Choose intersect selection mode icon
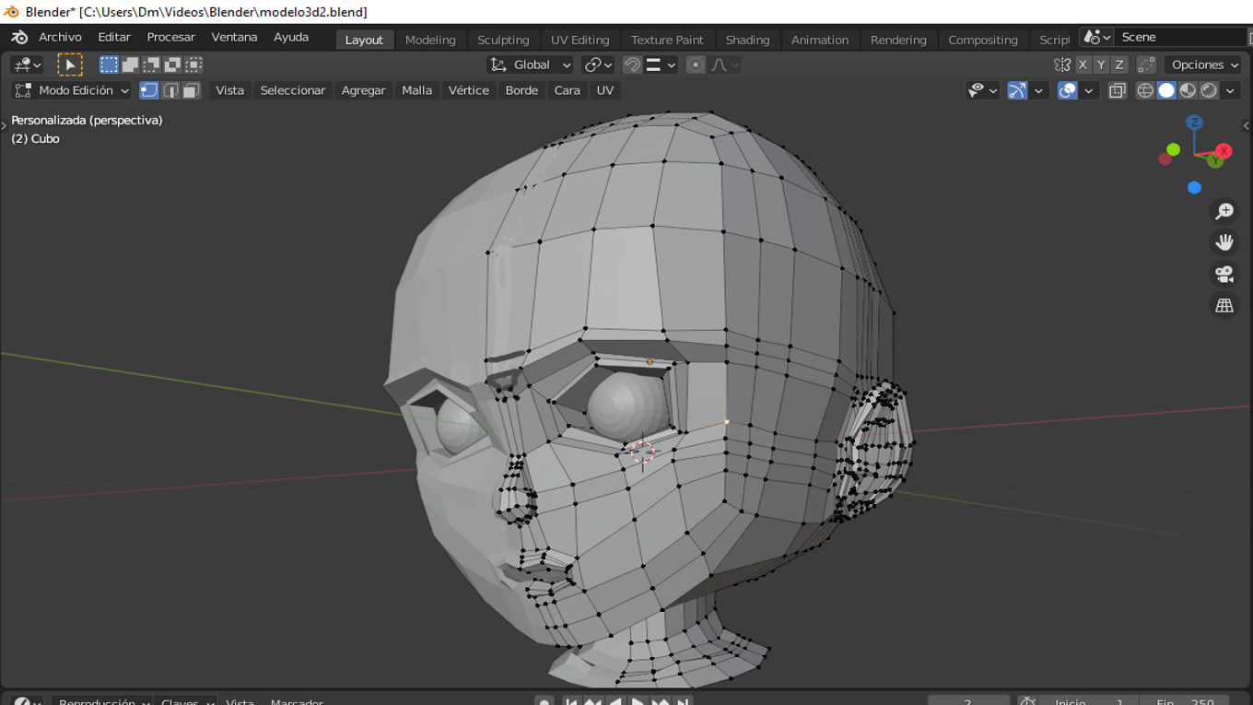This screenshot has width=1253, height=705. click(193, 65)
